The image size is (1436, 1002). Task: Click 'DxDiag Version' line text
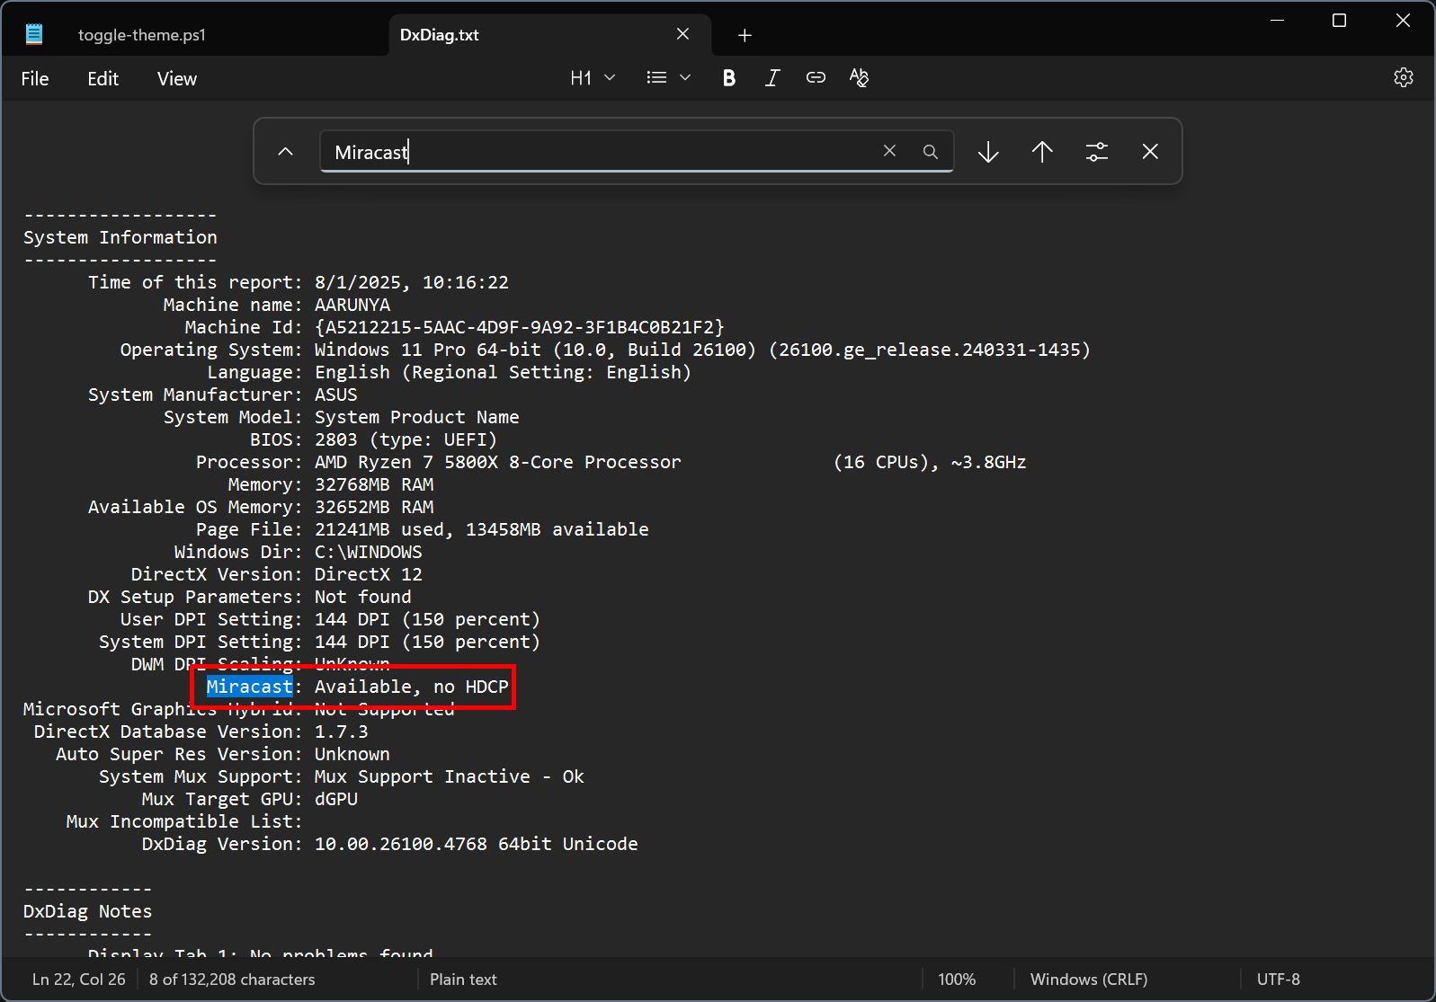(x=389, y=844)
